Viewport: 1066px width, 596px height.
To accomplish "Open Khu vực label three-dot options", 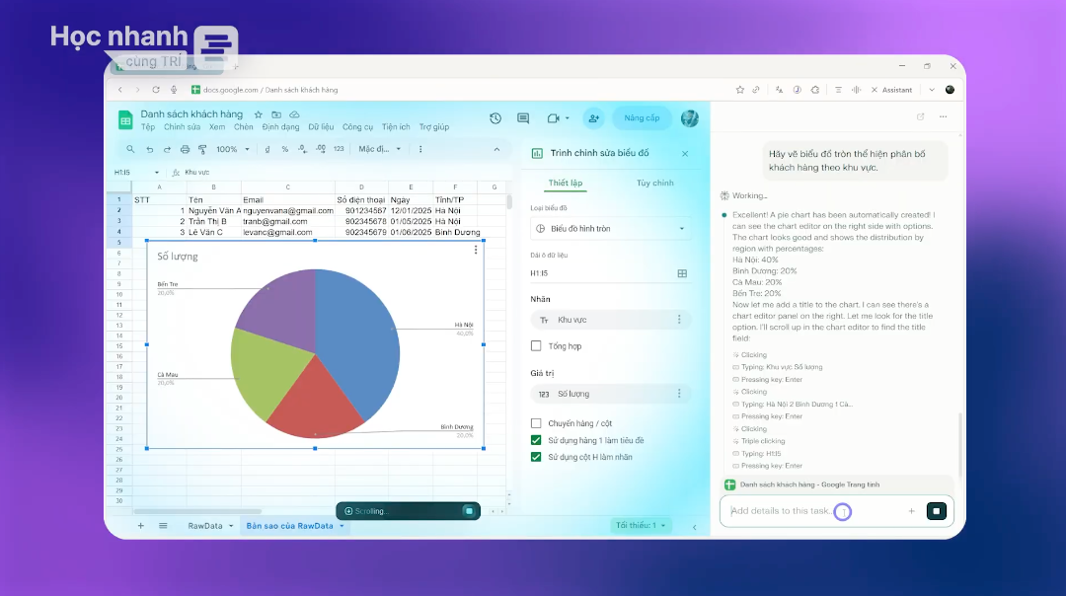I will coord(678,320).
